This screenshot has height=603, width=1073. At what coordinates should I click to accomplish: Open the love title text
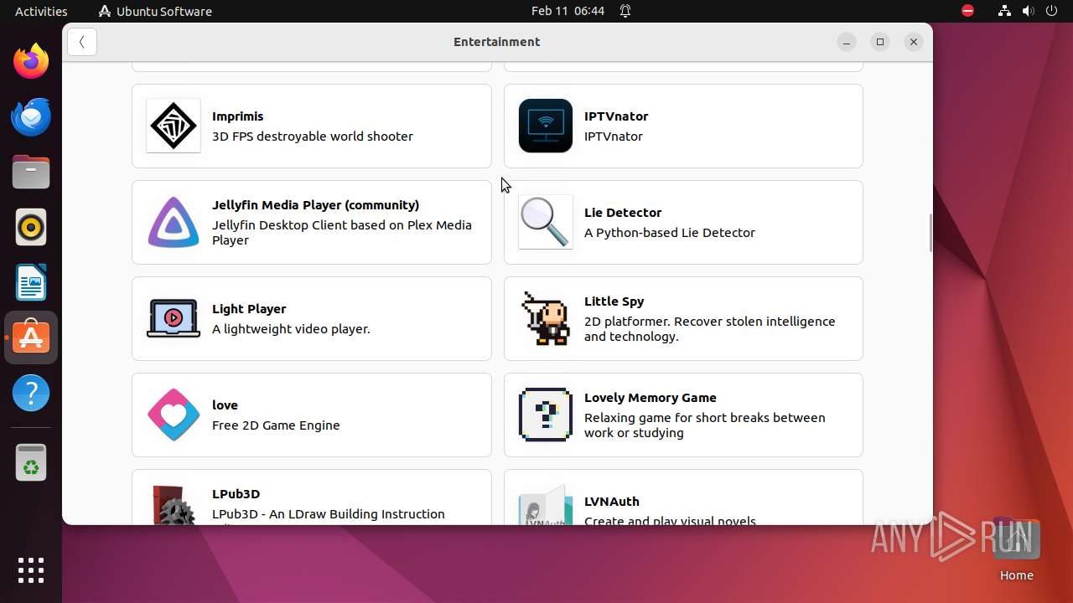click(225, 405)
